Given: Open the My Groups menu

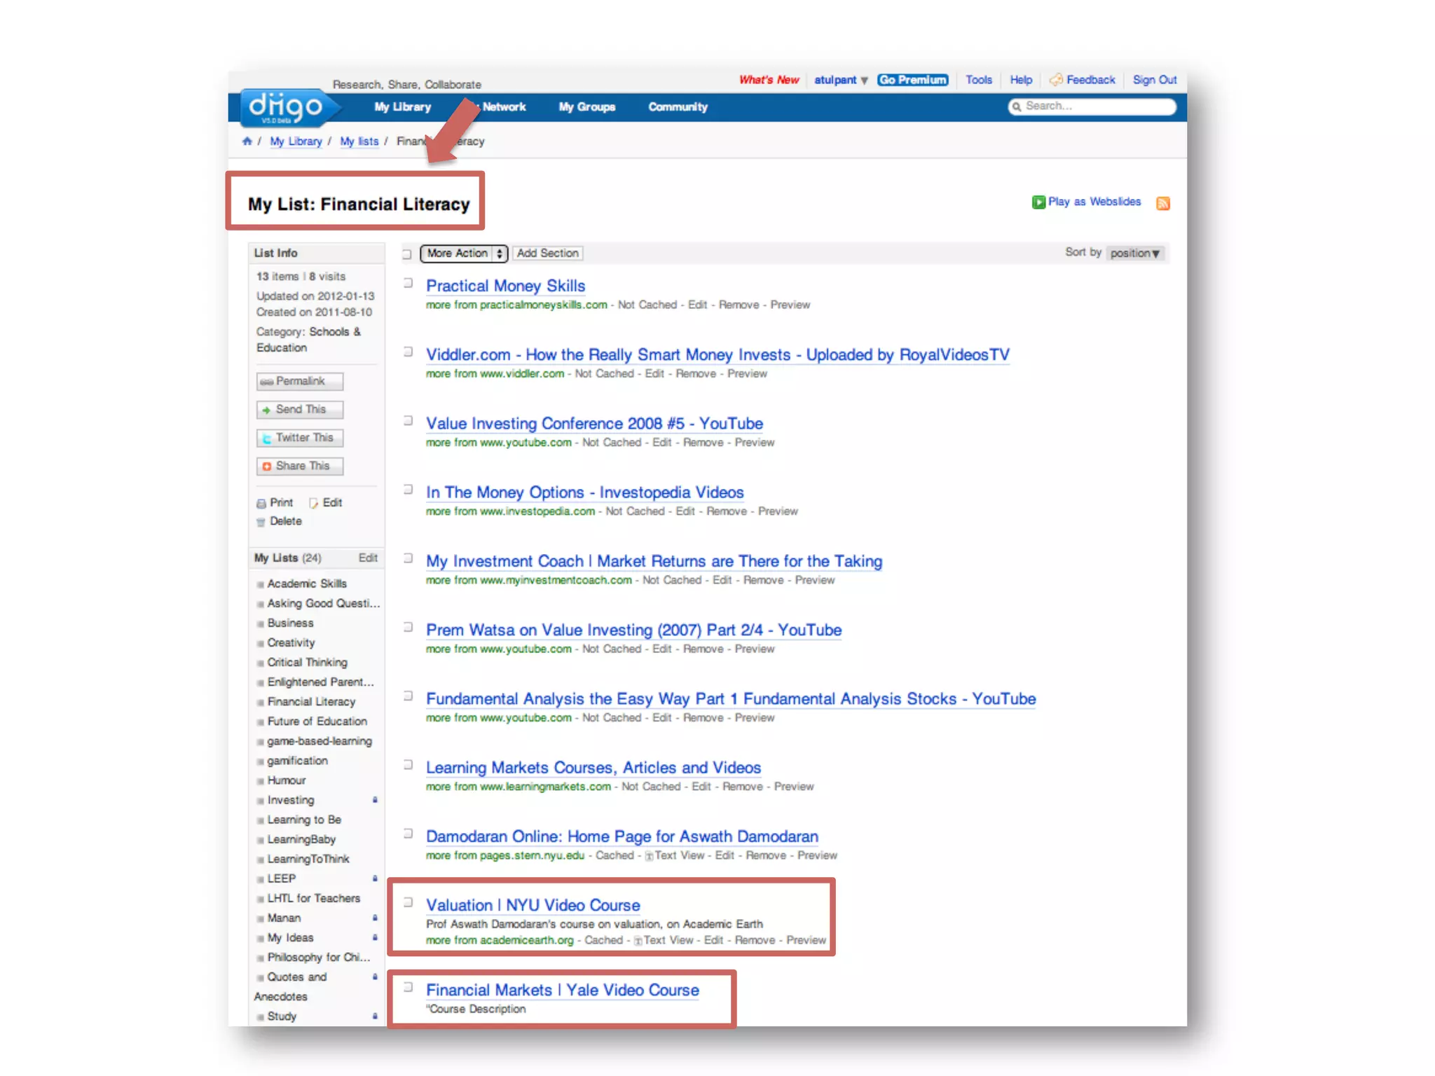Looking at the screenshot, I should coord(587,107).
